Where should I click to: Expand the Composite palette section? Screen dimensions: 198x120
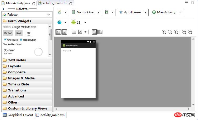(27, 72)
